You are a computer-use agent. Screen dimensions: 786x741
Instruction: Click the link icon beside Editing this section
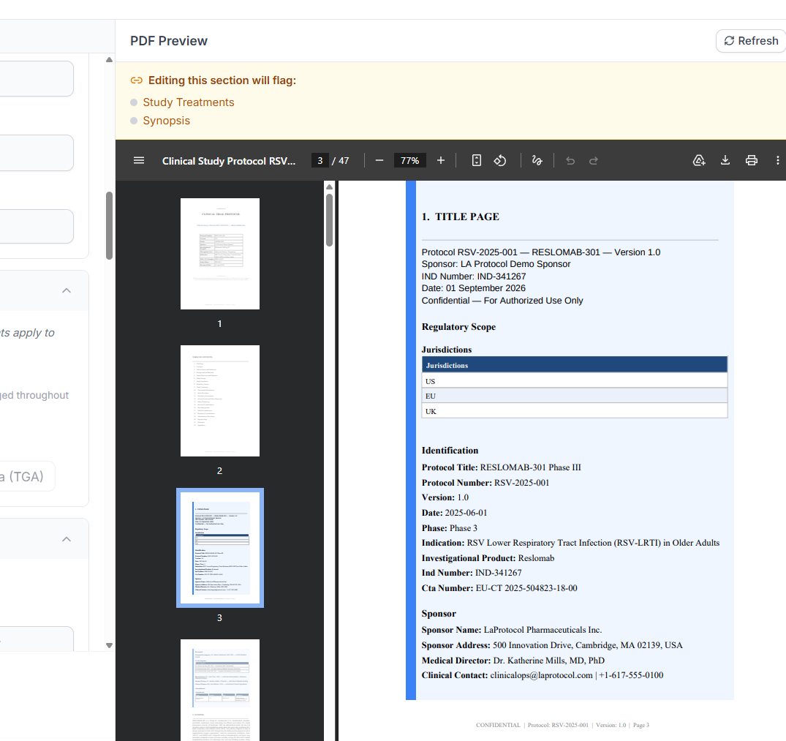coord(136,80)
